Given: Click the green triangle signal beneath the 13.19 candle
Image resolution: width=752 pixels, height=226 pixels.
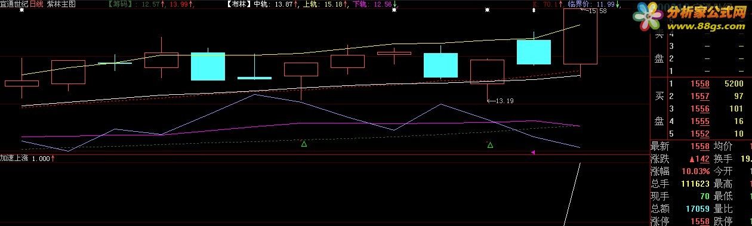Looking at the screenshot, I should coord(490,144).
